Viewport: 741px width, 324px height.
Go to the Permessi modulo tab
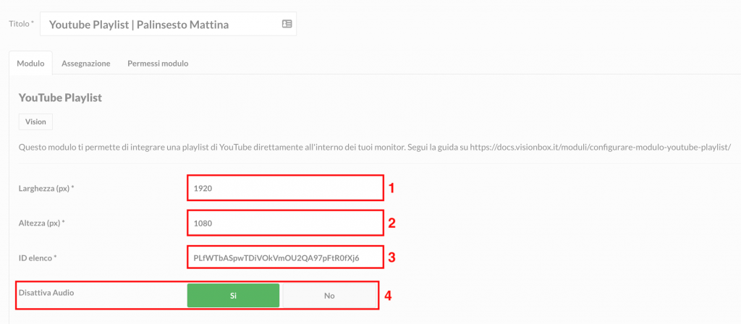(158, 64)
